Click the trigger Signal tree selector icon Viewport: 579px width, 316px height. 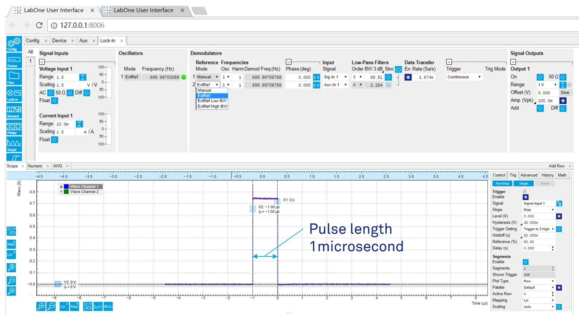559,203
